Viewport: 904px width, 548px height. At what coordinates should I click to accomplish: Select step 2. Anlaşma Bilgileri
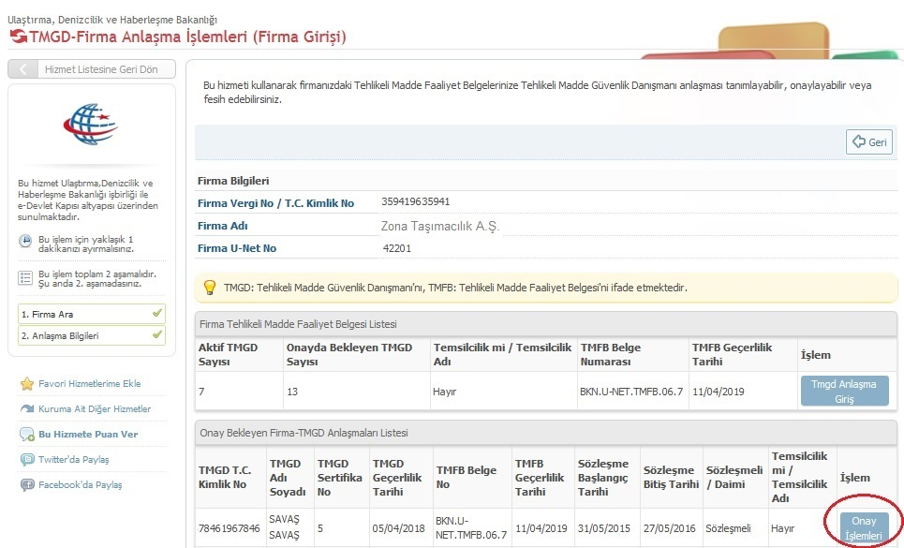tap(92, 335)
